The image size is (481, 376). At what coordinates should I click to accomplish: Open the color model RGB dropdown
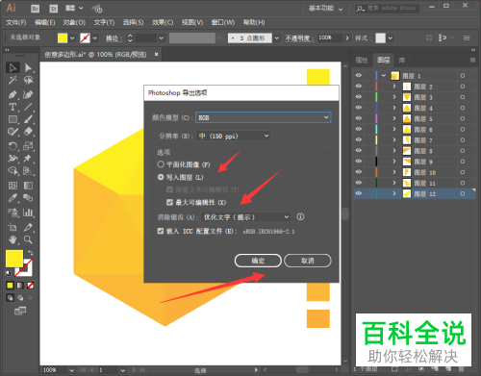pos(264,117)
